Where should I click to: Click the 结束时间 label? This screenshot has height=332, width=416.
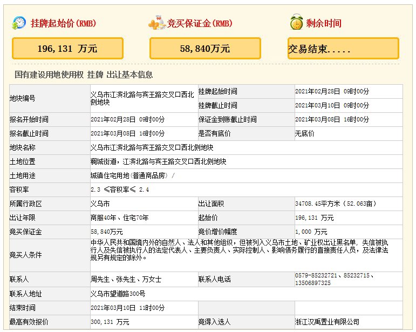pos(22,308)
